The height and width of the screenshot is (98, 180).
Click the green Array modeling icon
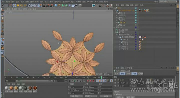click(x=66, y=5)
